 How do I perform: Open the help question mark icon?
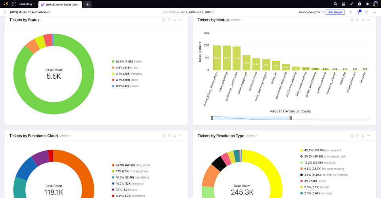click(x=360, y=4)
